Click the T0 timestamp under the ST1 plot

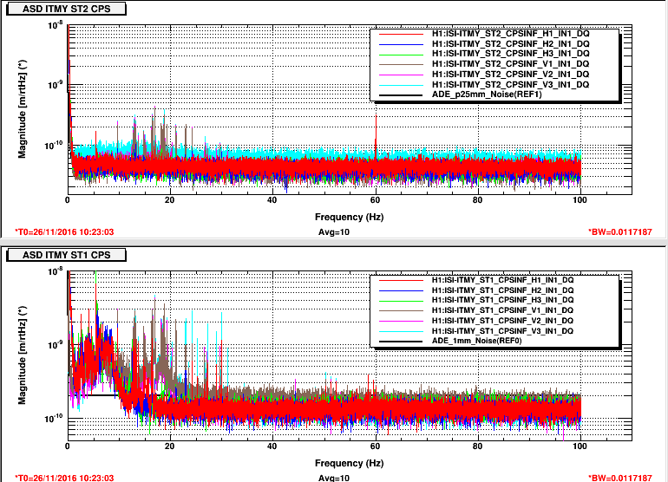pos(64,478)
